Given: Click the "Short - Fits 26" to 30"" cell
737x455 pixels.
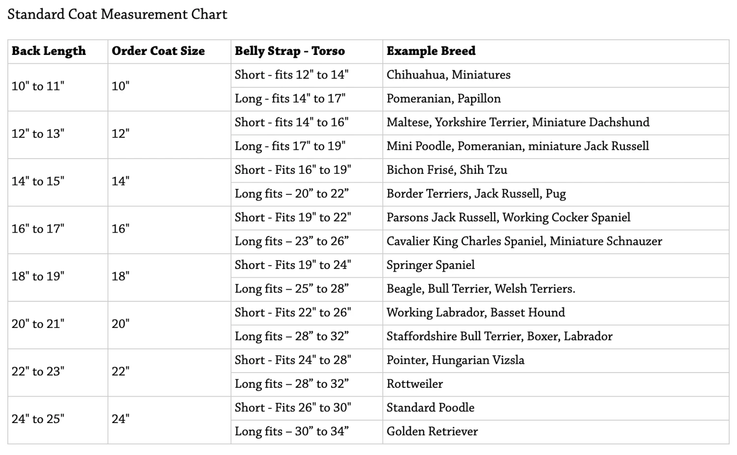Looking at the screenshot, I should coord(293,408).
